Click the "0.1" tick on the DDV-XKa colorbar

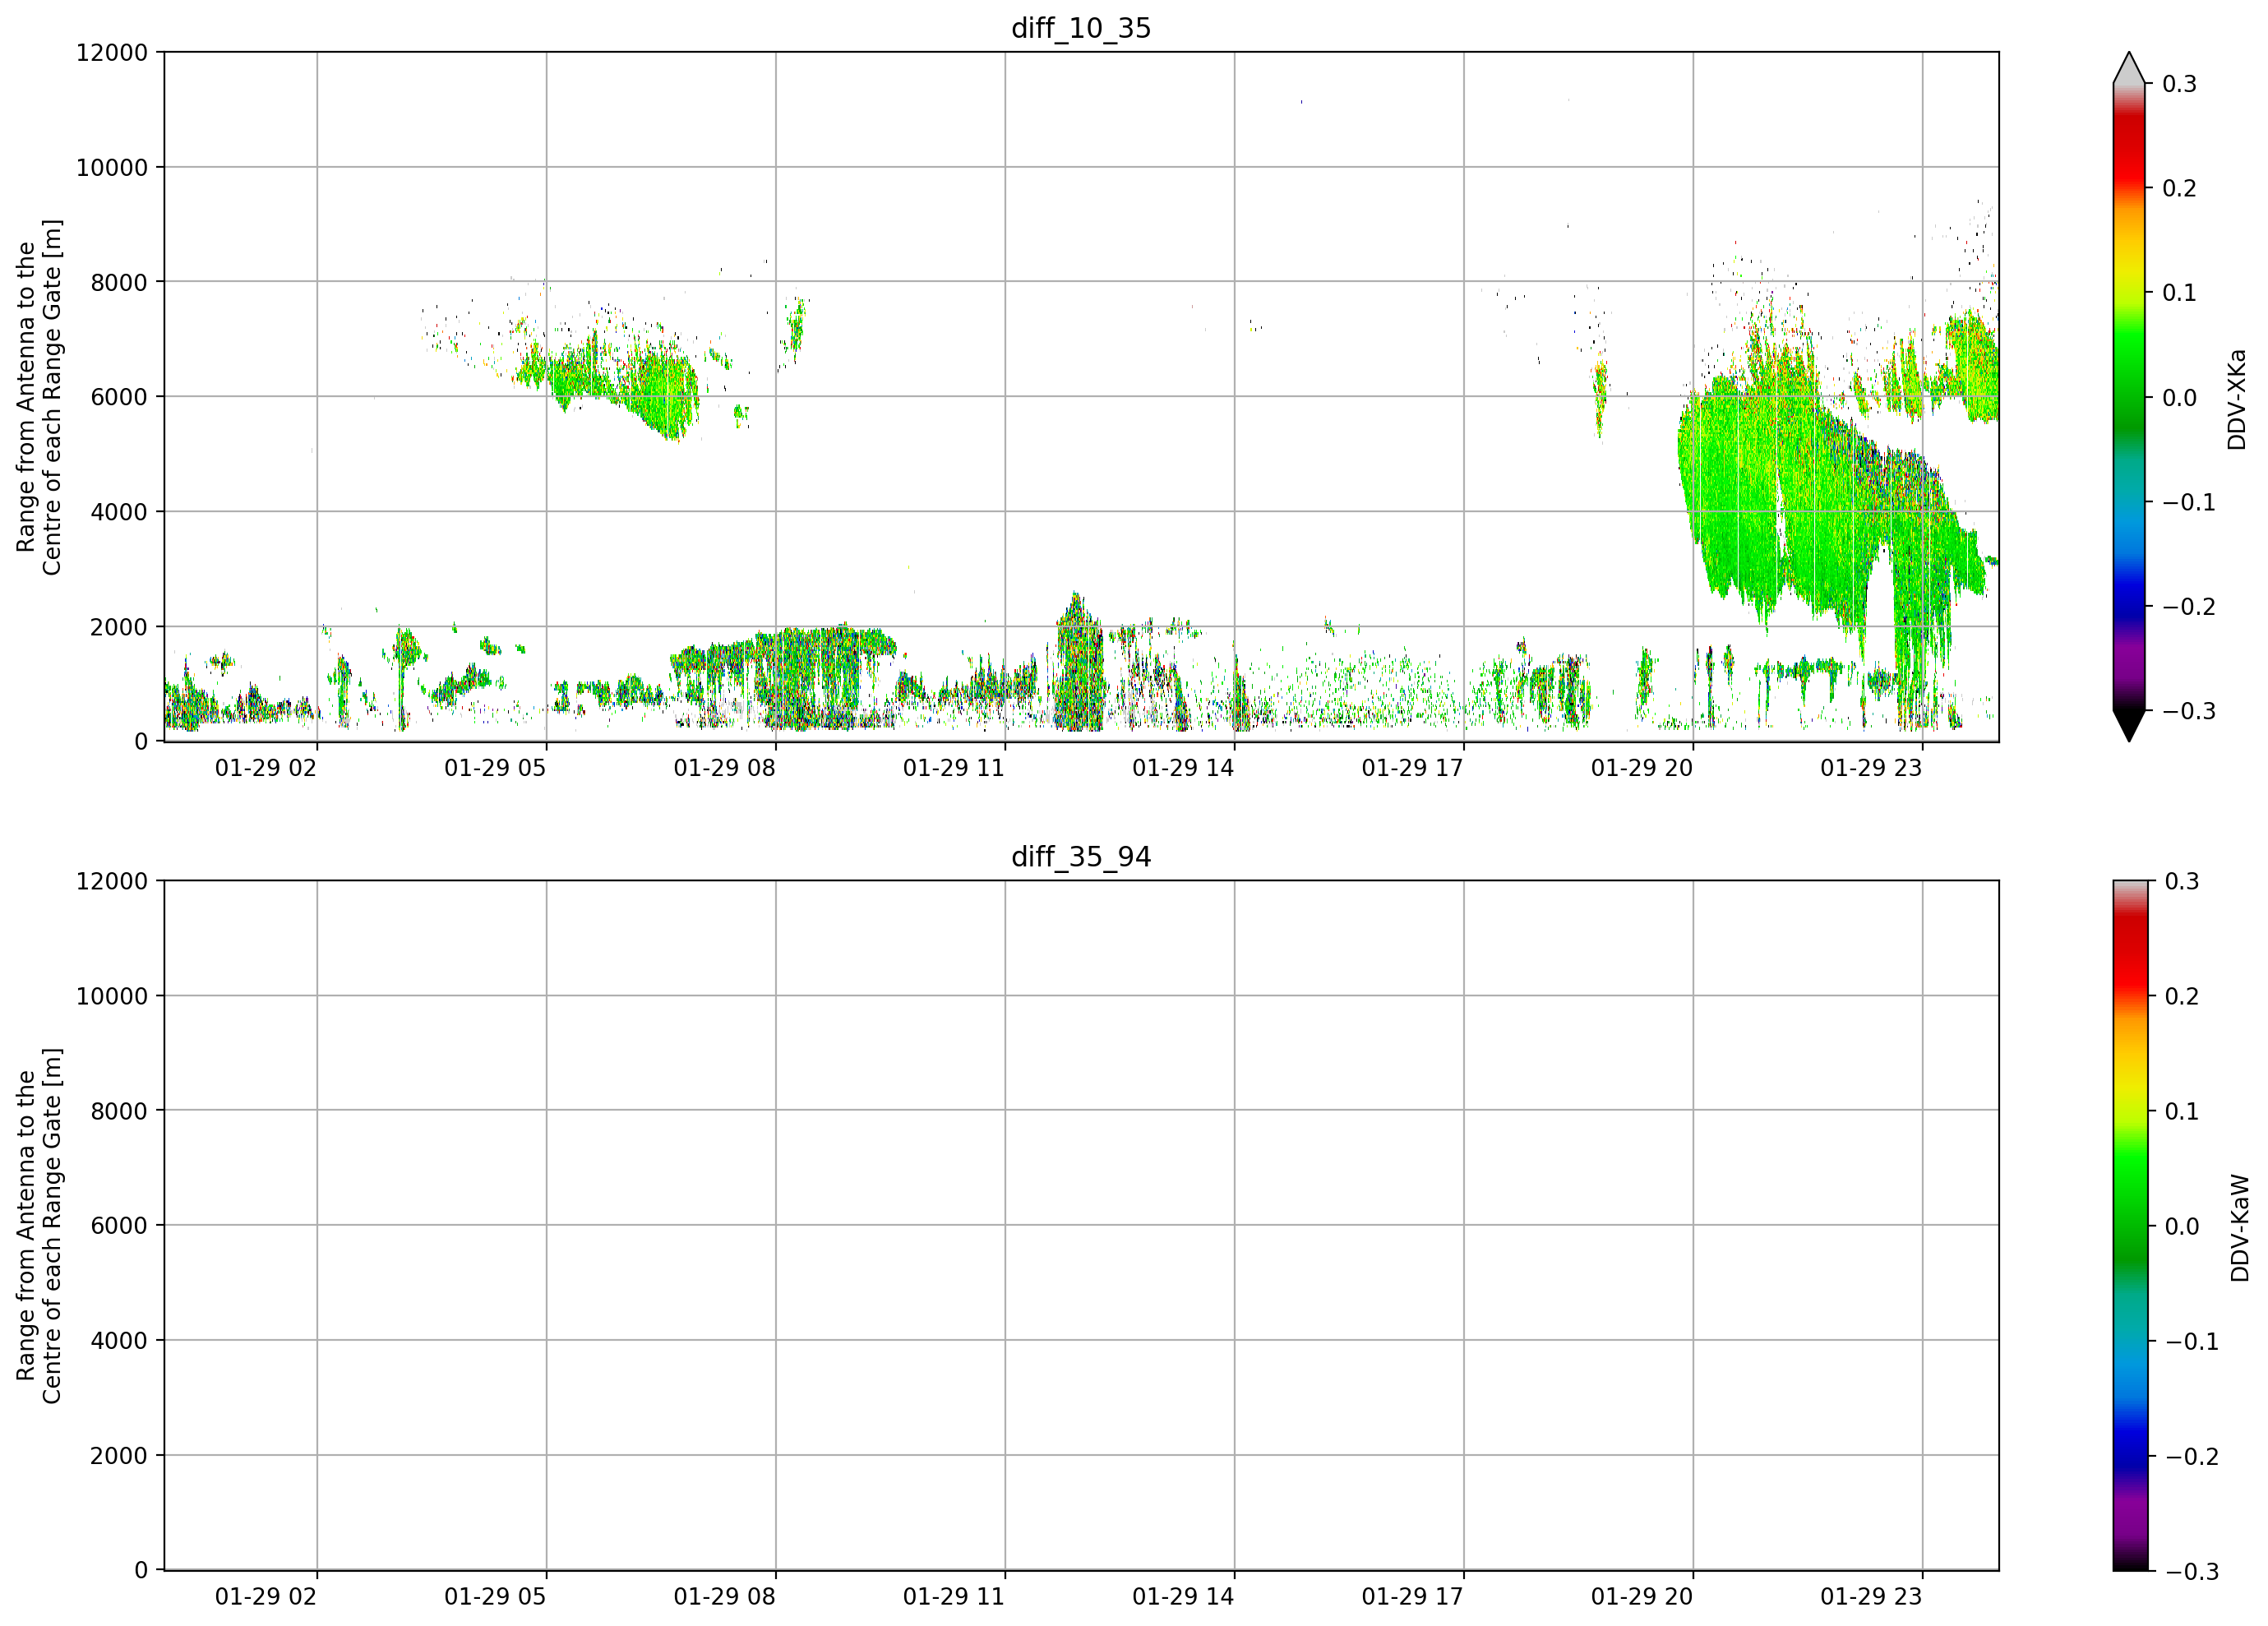[2180, 293]
